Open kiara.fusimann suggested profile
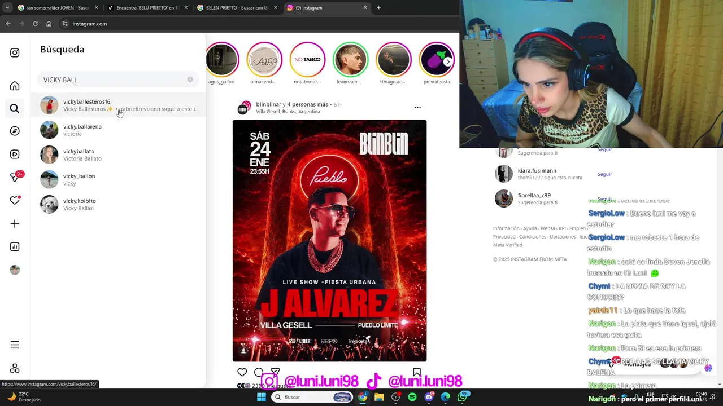 [537, 170]
